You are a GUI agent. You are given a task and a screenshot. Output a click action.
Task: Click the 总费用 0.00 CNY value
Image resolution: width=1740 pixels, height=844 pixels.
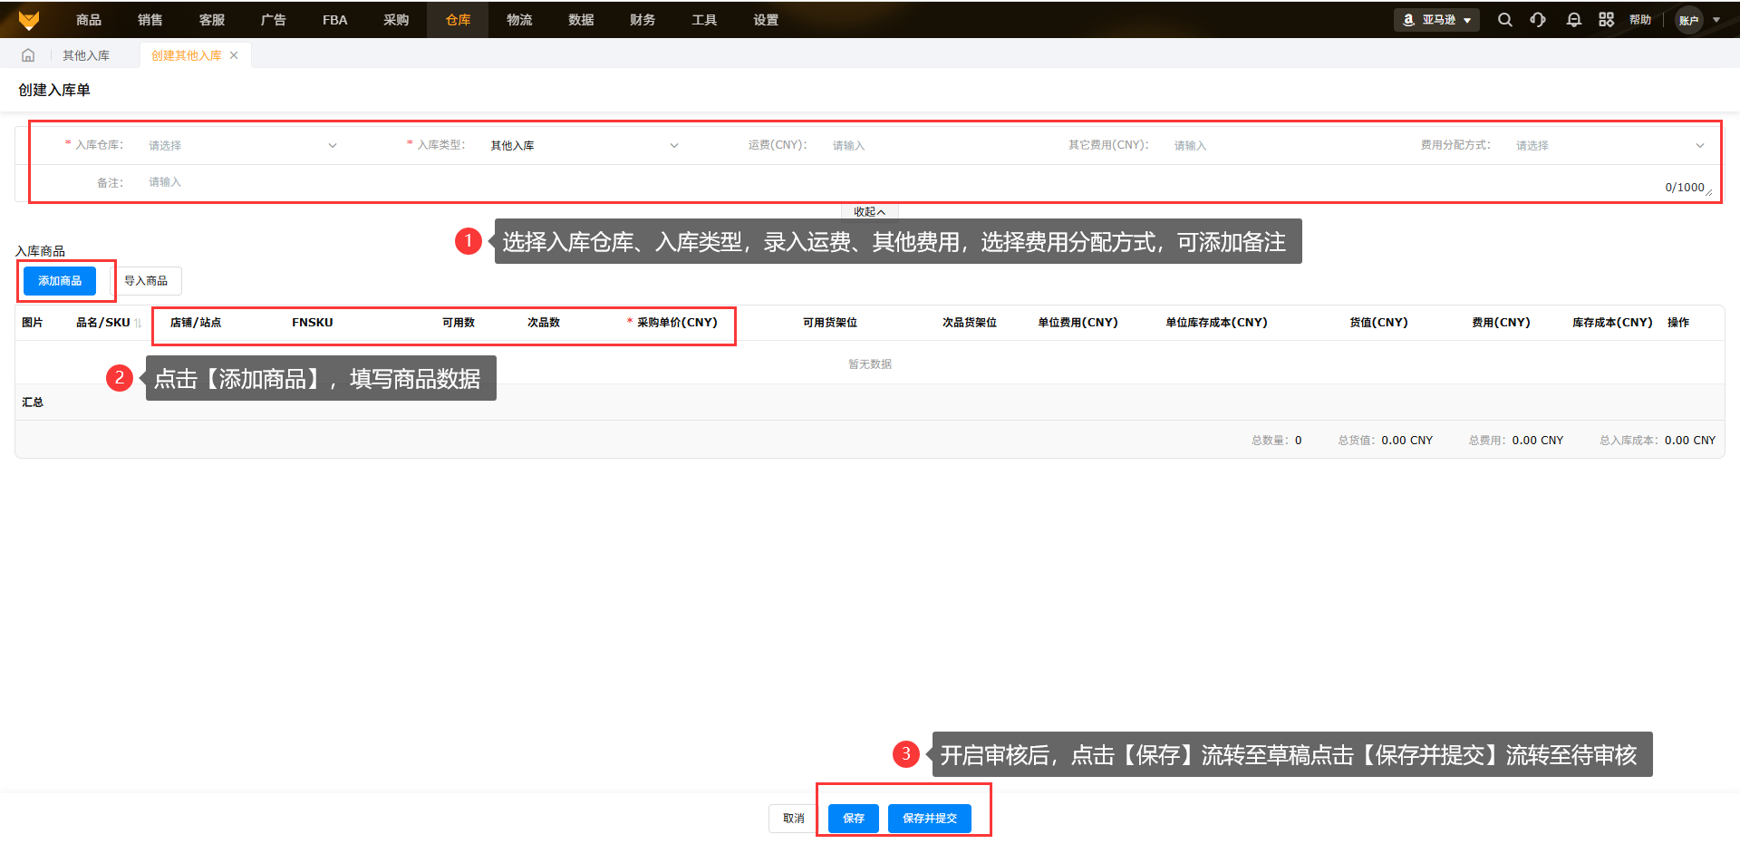click(1538, 441)
